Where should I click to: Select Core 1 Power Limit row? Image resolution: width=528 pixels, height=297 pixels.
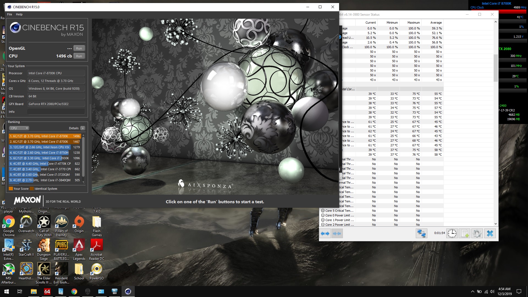(x=382, y=220)
